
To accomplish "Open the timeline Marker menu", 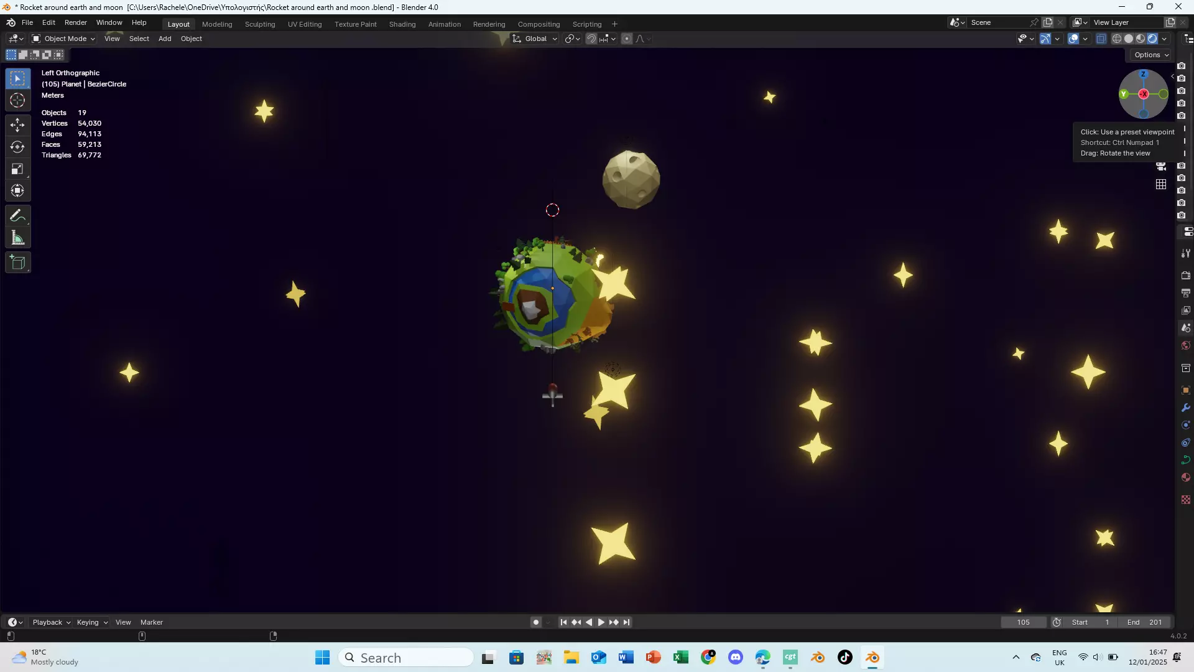I will pyautogui.click(x=152, y=622).
